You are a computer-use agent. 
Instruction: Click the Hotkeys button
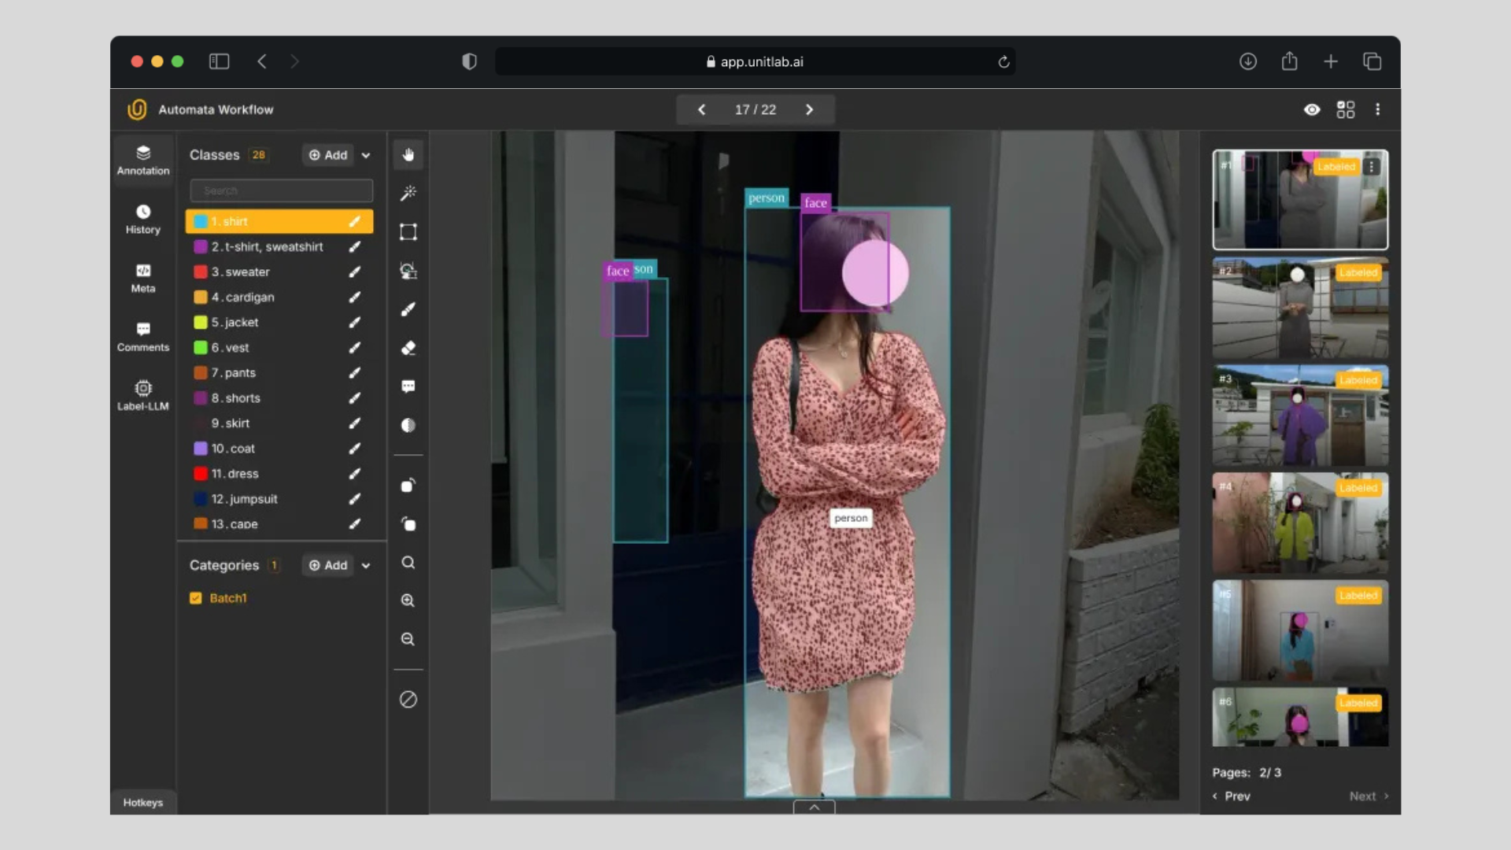click(143, 803)
